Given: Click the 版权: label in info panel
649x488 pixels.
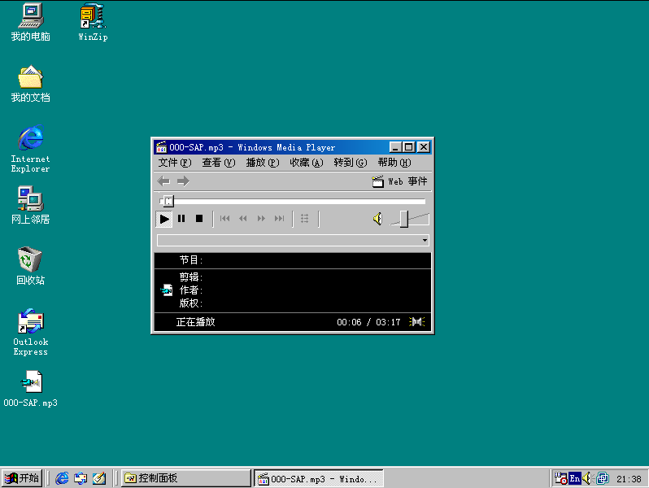Looking at the screenshot, I should (191, 303).
